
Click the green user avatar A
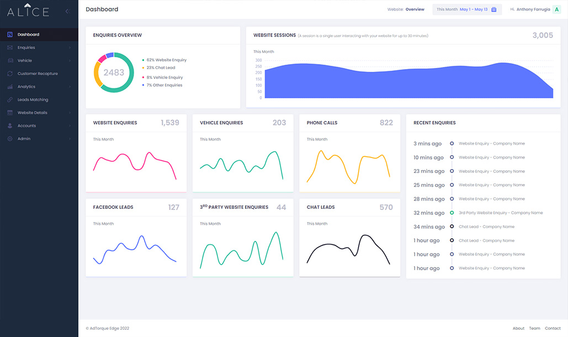pyautogui.click(x=557, y=9)
